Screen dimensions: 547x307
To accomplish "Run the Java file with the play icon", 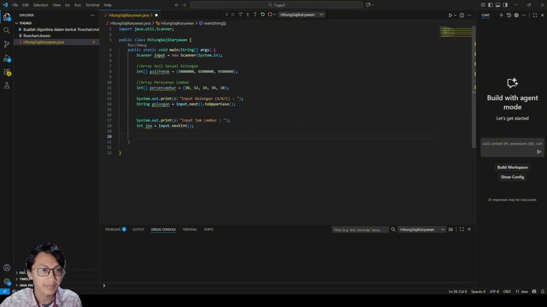I will point(450,15).
